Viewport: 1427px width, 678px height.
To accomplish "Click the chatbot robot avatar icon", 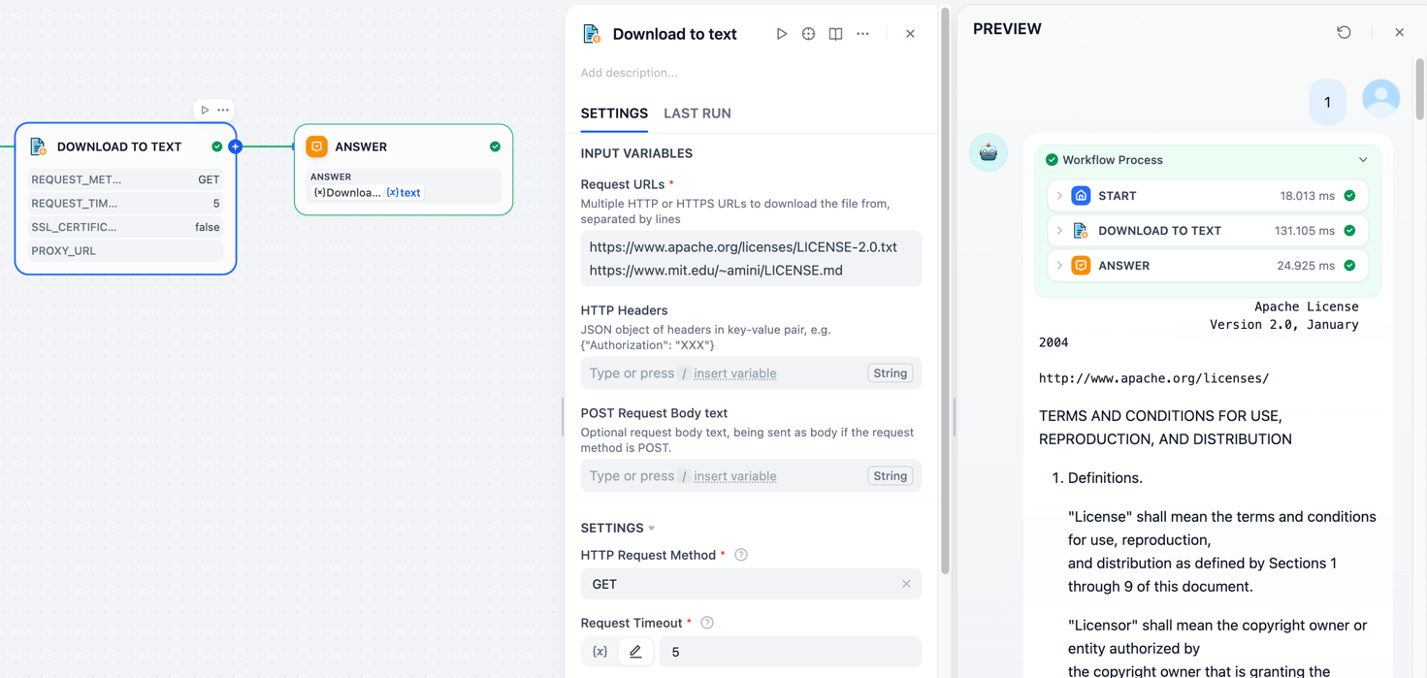I will click(989, 152).
